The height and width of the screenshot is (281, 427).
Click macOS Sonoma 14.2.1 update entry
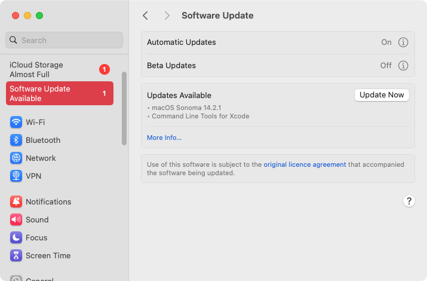point(186,108)
